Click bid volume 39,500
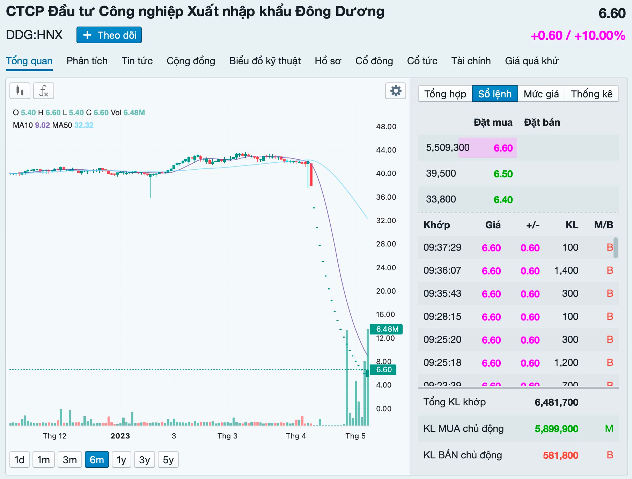 tap(441, 174)
